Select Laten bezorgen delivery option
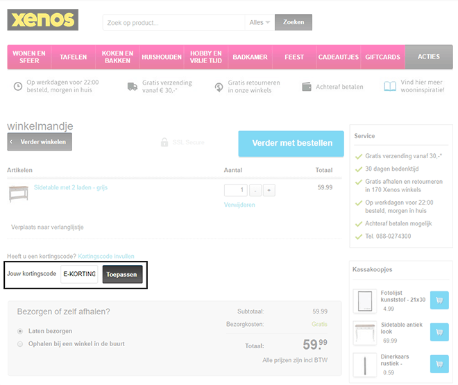 point(20,332)
